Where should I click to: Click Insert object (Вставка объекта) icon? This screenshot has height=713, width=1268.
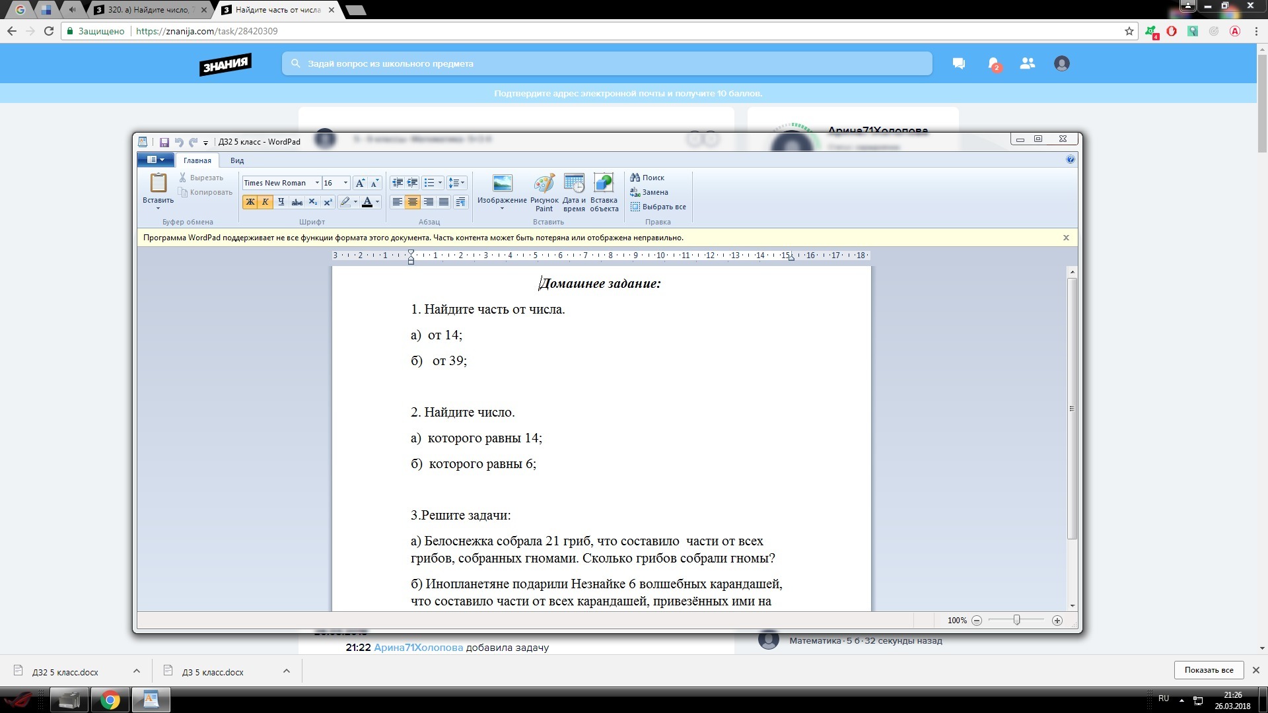tap(604, 185)
